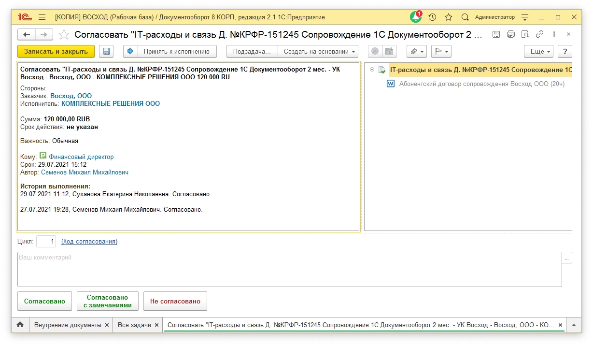Click into Ваш комментарий text field
Image resolution: width=593 pixels, height=346 pixels.
click(290, 269)
